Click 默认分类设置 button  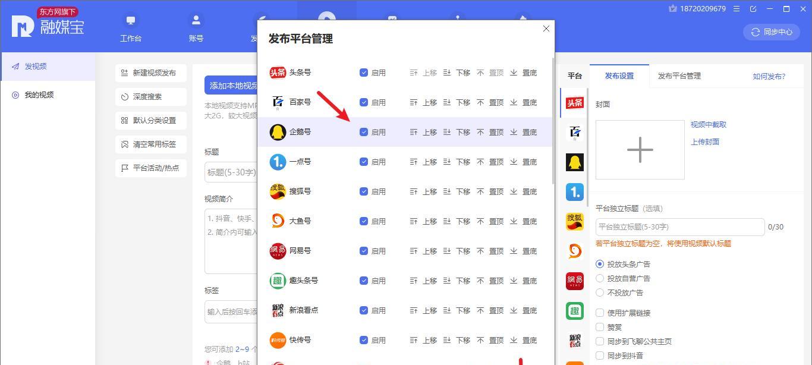point(151,121)
